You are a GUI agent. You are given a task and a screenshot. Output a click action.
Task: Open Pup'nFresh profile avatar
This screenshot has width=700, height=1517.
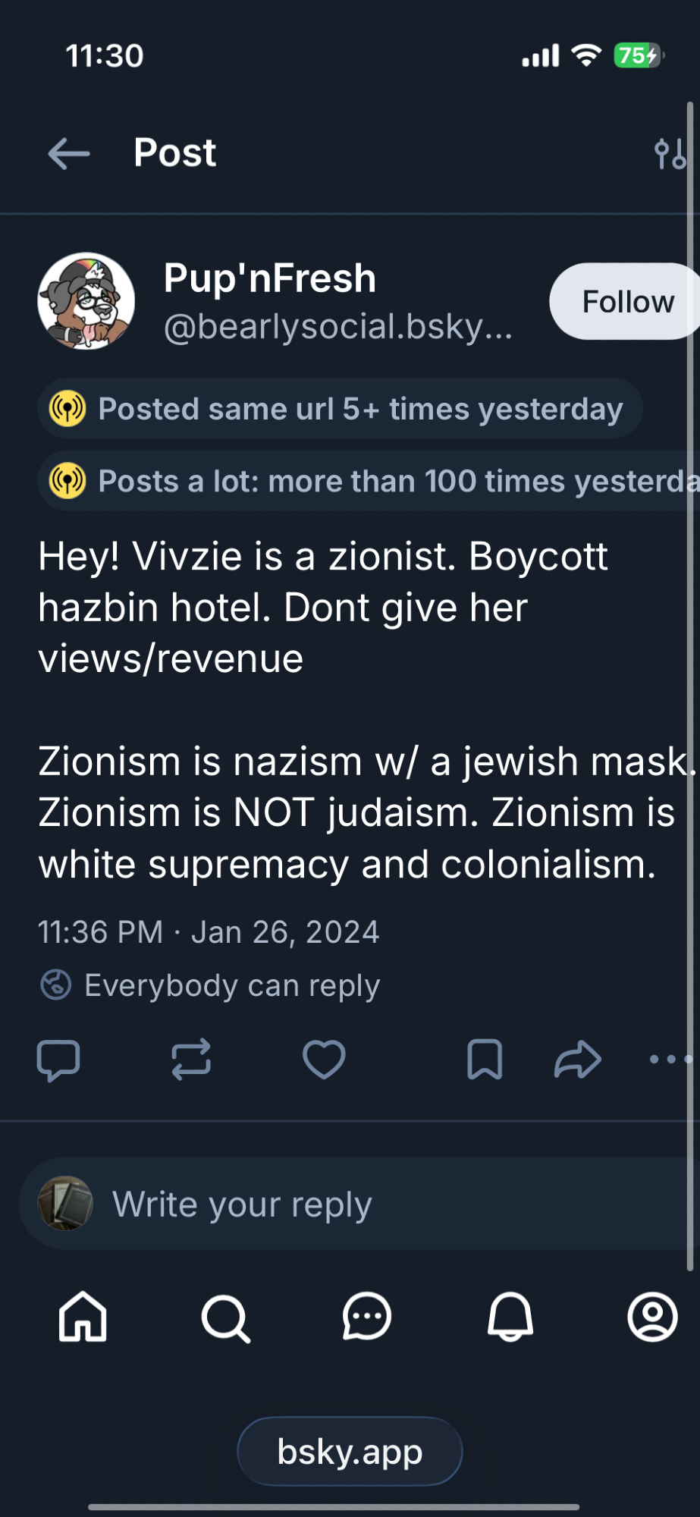tap(86, 301)
